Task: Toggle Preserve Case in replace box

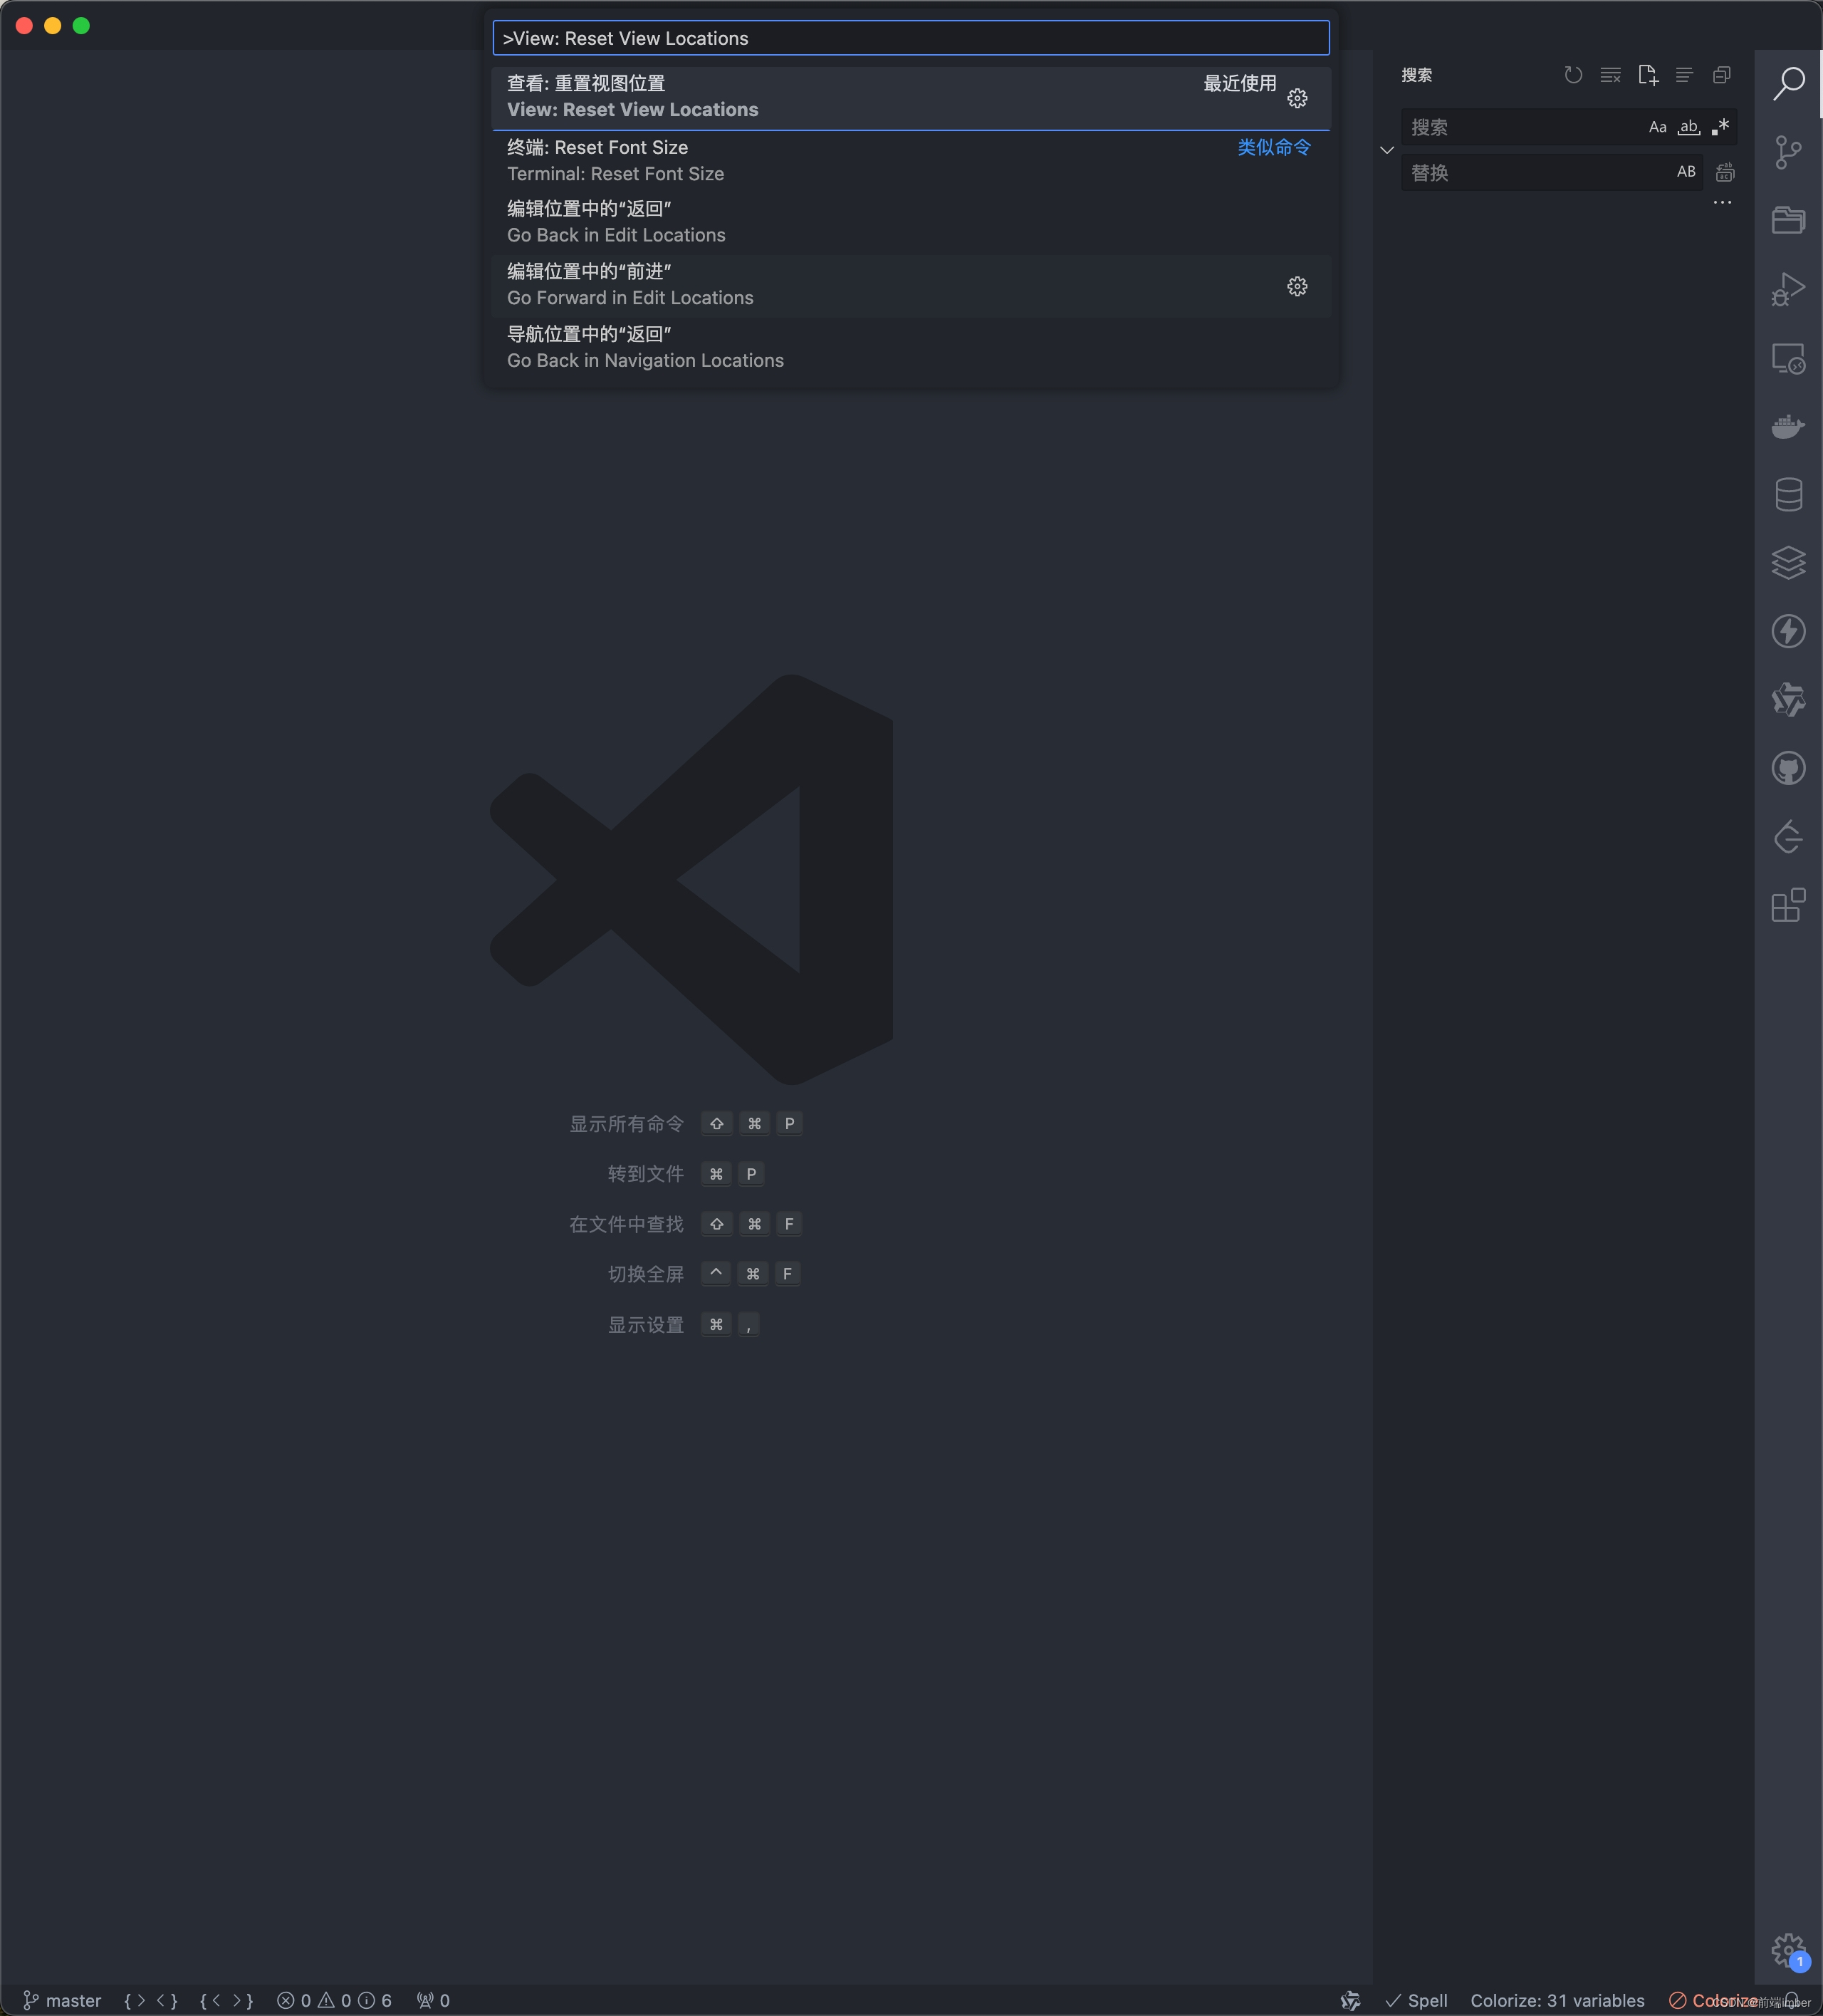Action: click(x=1685, y=172)
